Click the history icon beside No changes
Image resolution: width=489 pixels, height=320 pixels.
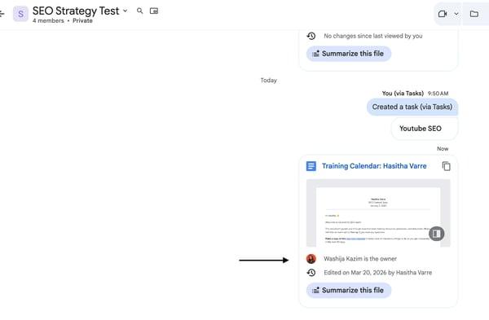click(311, 36)
